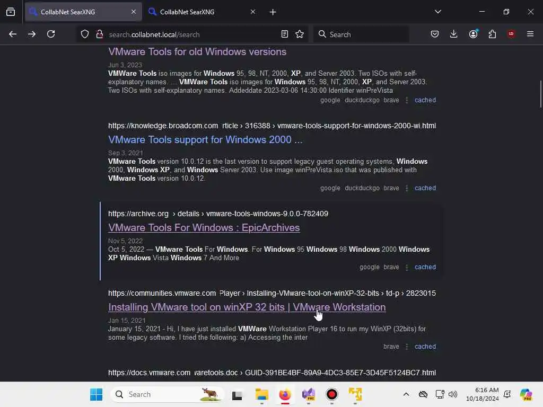The width and height of the screenshot is (543, 407).
Task: Open the tracking protection shield icon
Action: click(x=85, y=34)
